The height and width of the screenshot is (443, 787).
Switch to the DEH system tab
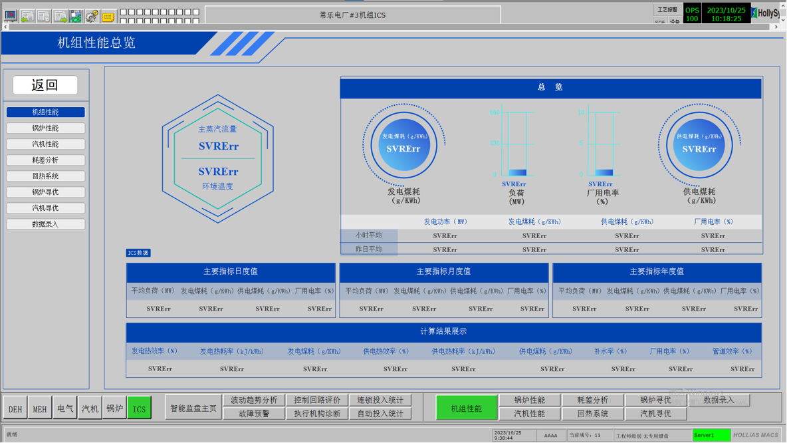(15, 409)
